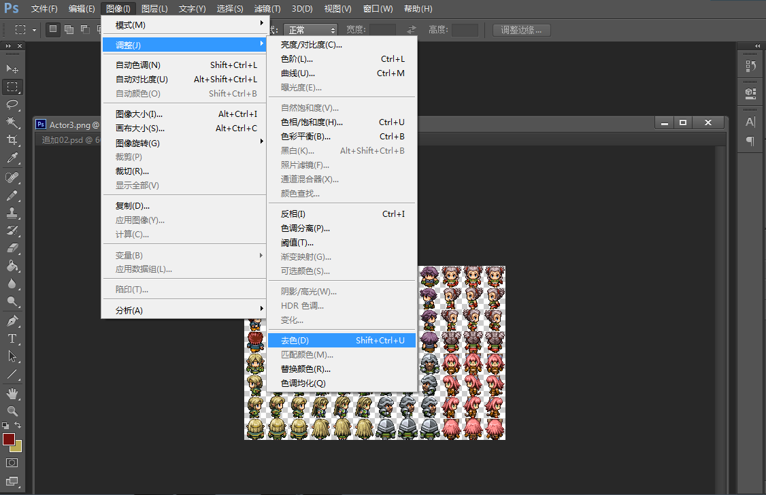Choose 色相/饱和度(H)... menu item

[x=342, y=122]
